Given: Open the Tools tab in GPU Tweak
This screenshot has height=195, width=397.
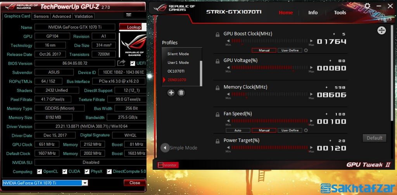Looking at the screenshot, I should 340,12.
